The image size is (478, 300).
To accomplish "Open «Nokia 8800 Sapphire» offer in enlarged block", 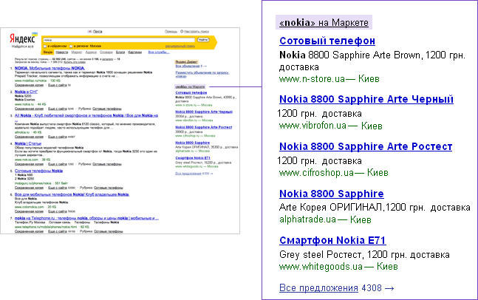I will click(332, 194).
